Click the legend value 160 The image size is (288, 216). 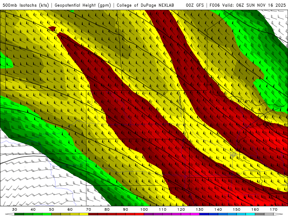(x=255, y=210)
